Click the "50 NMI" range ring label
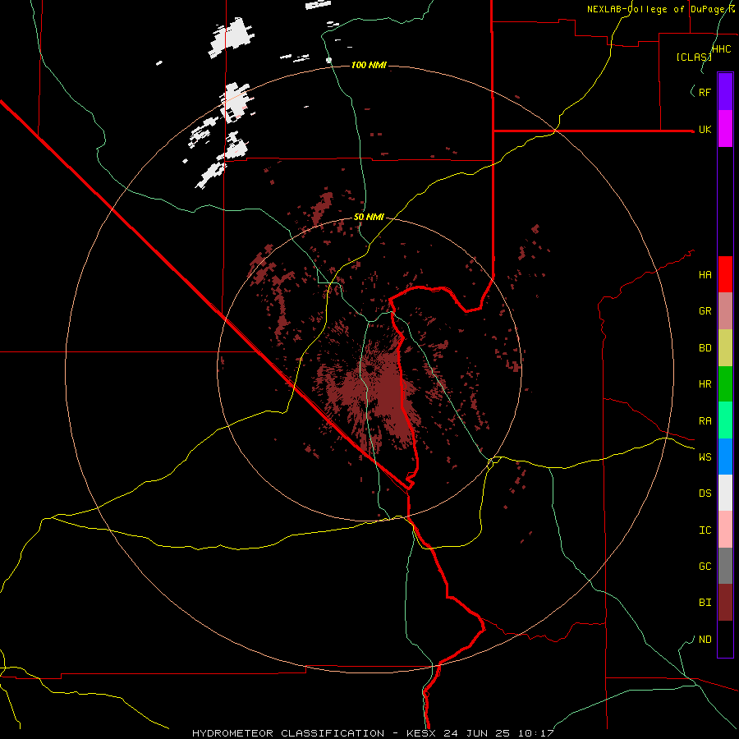The width and height of the screenshot is (739, 739). 369,218
